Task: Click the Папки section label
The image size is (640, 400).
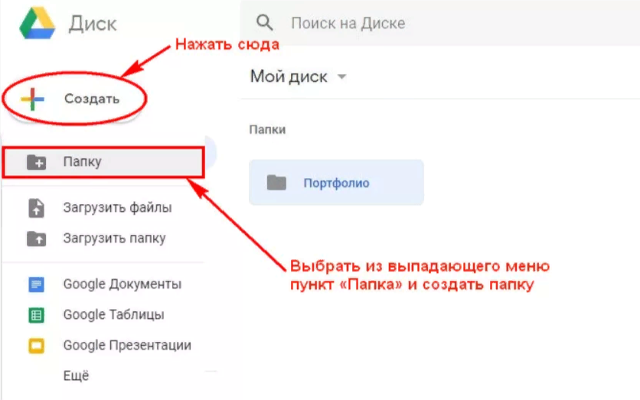Action: click(267, 130)
